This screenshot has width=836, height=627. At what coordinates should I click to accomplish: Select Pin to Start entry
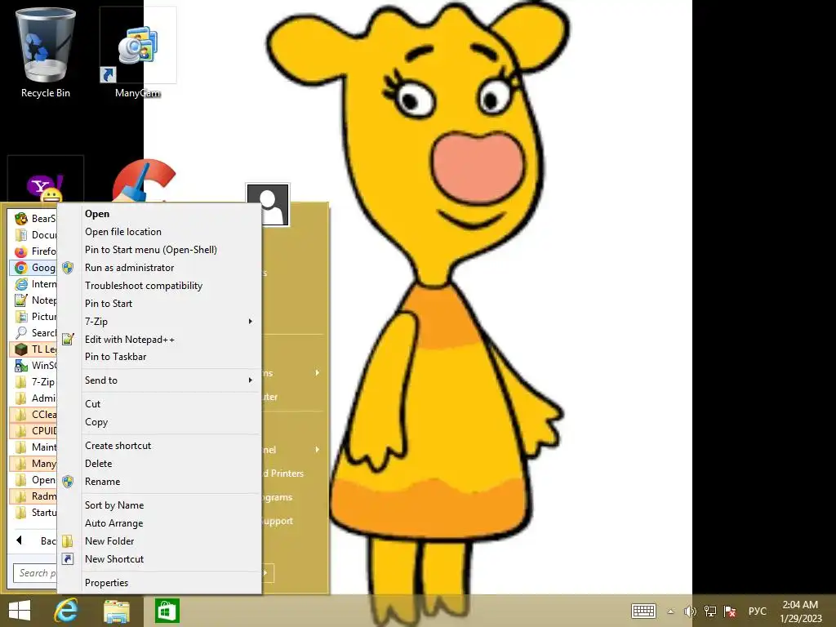160,304
